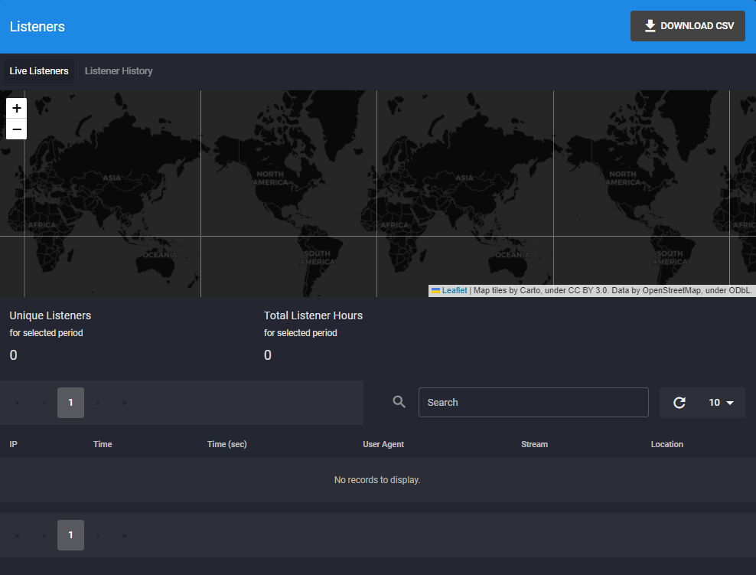Focus the Search input field

coord(533,403)
